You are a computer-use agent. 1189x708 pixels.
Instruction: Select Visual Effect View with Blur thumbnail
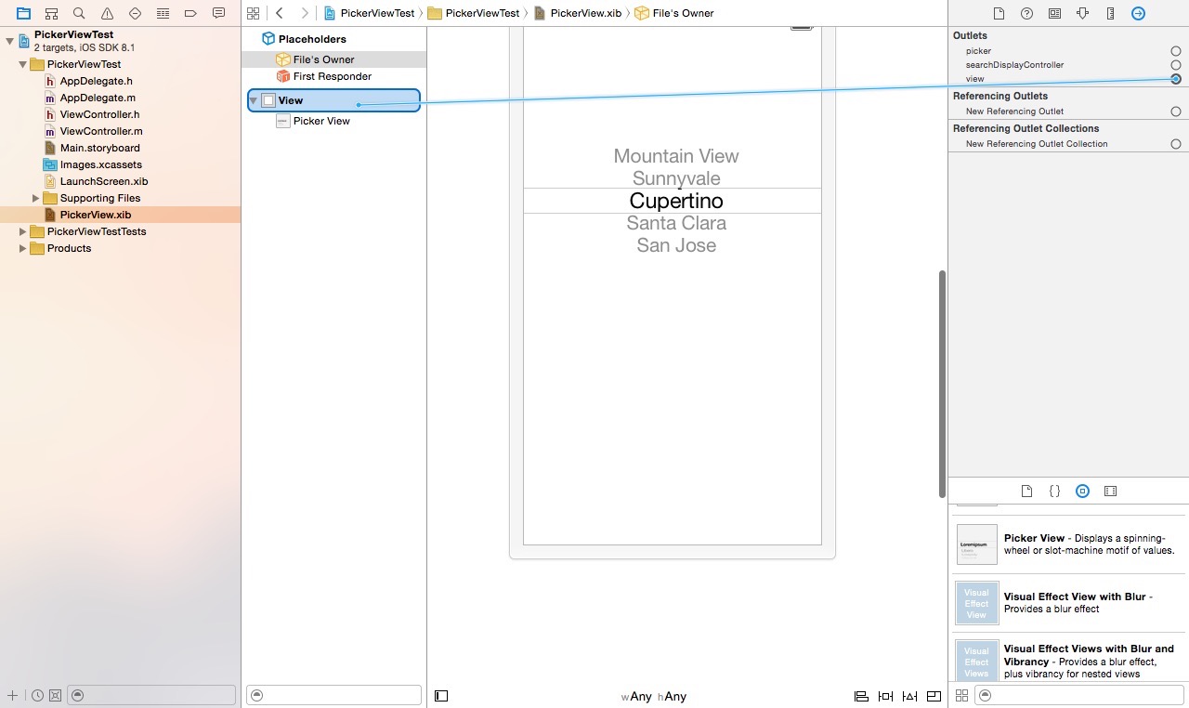[977, 603]
